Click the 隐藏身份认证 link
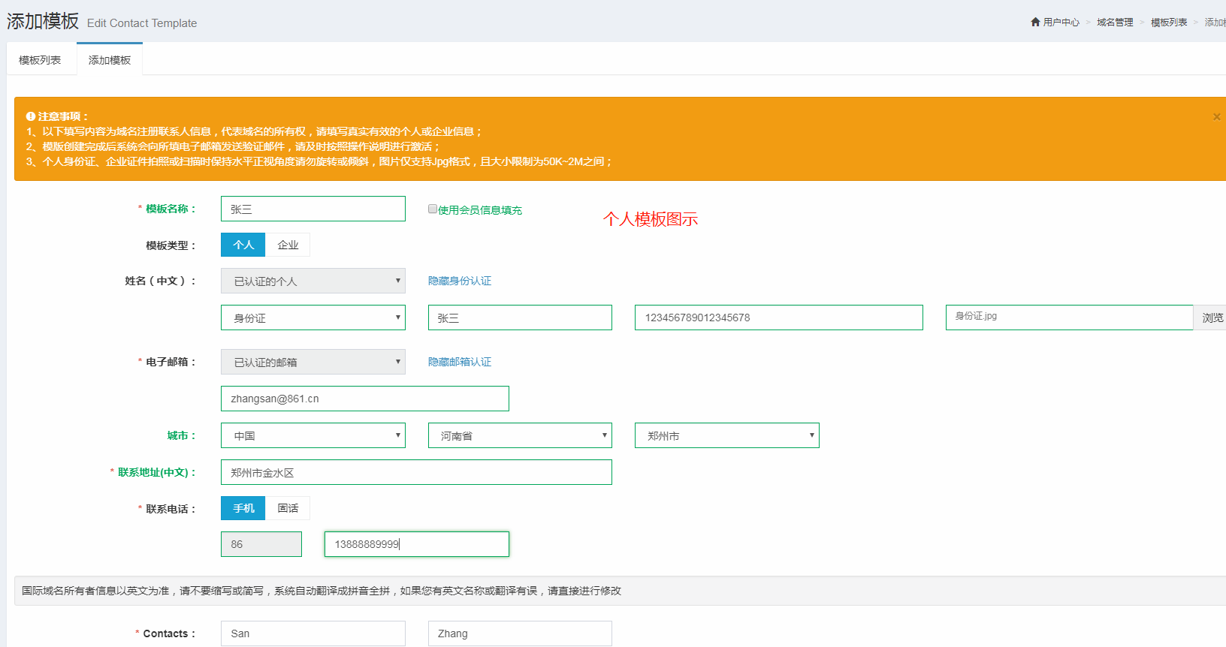This screenshot has width=1226, height=647. [x=460, y=281]
